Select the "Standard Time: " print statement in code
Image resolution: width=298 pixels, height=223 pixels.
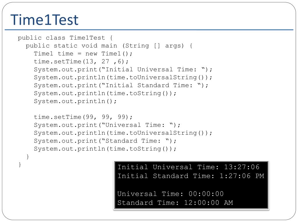tap(105, 141)
